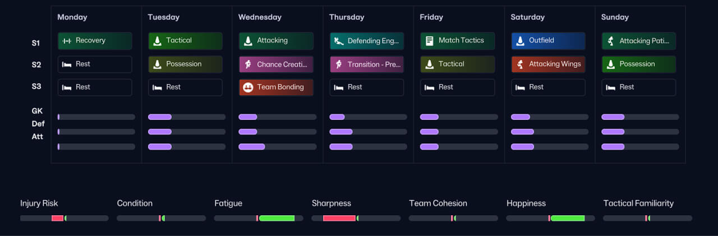
Task: Open Sunday's Attacking Patient session
Action: click(x=638, y=41)
